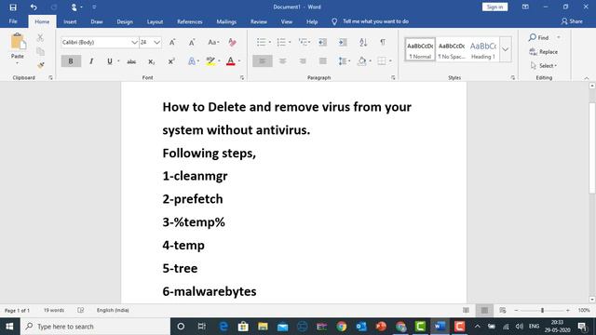Click the English (India) language indicator
The height and width of the screenshot is (335, 596).
click(x=113, y=310)
